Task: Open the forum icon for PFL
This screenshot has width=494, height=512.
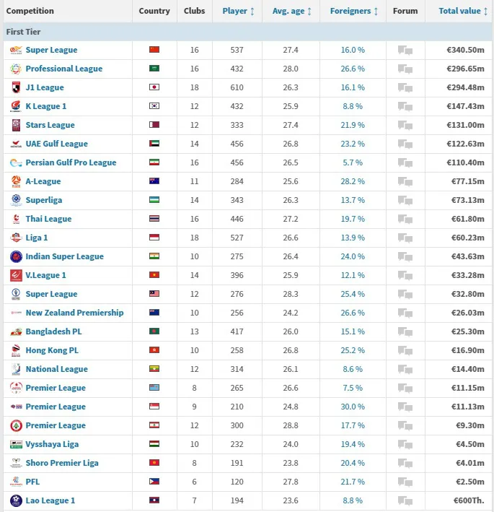Action: (x=405, y=482)
